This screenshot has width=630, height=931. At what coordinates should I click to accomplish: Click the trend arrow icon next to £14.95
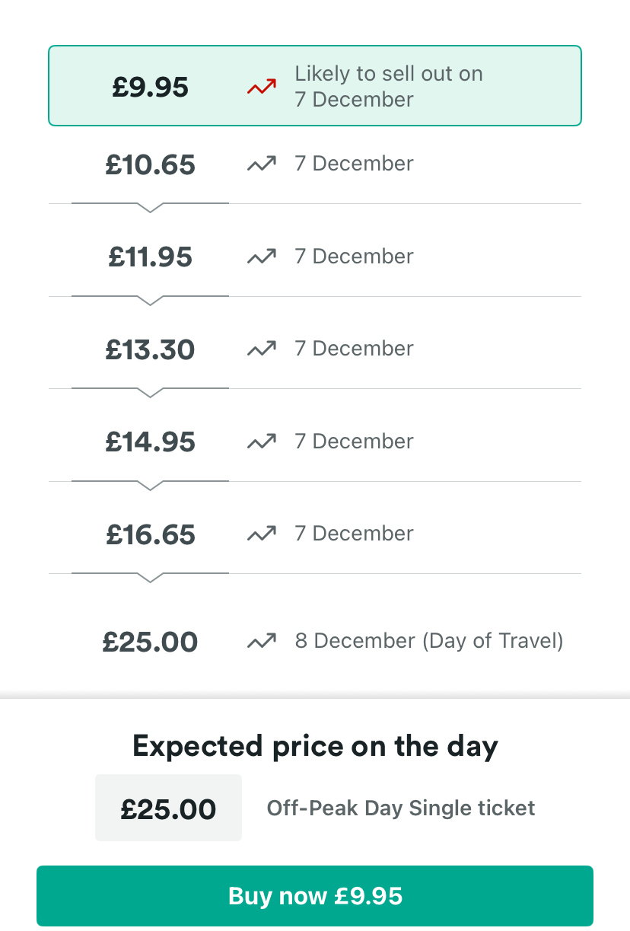pos(261,442)
